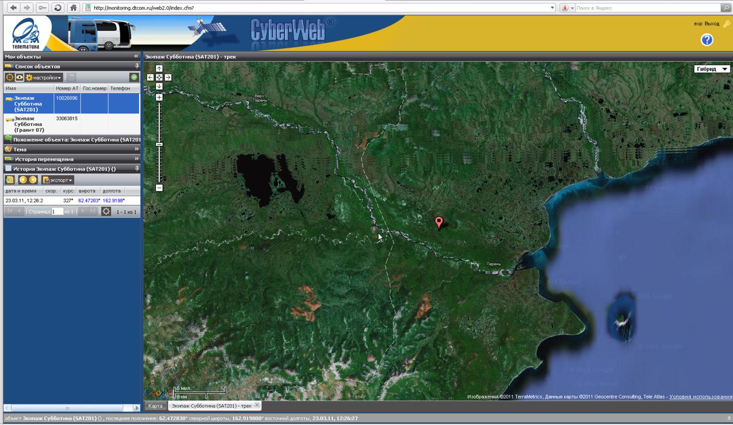Select Экипаж Субботина (Гранит 07) row
The width and height of the screenshot is (733, 425).
point(29,124)
